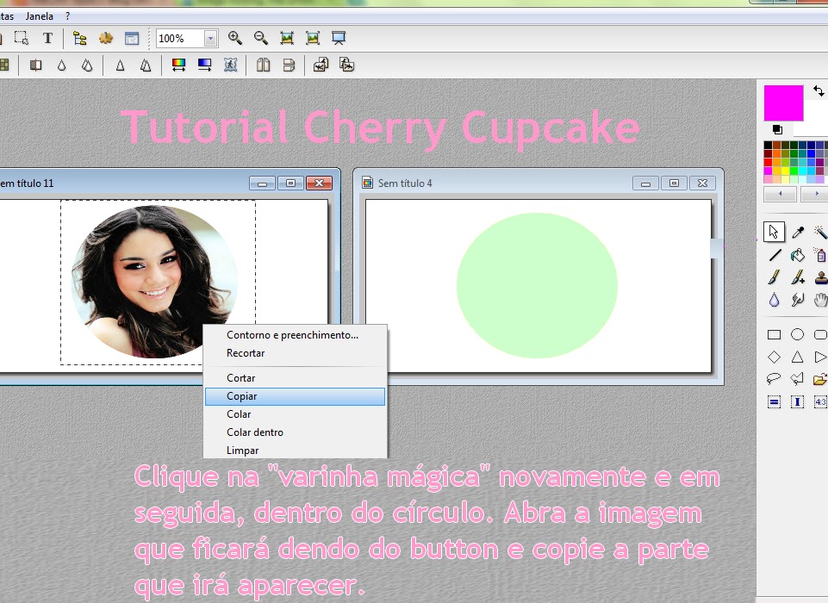828x603 pixels.
Task: Click the load shape folder icon
Action: [x=820, y=378]
